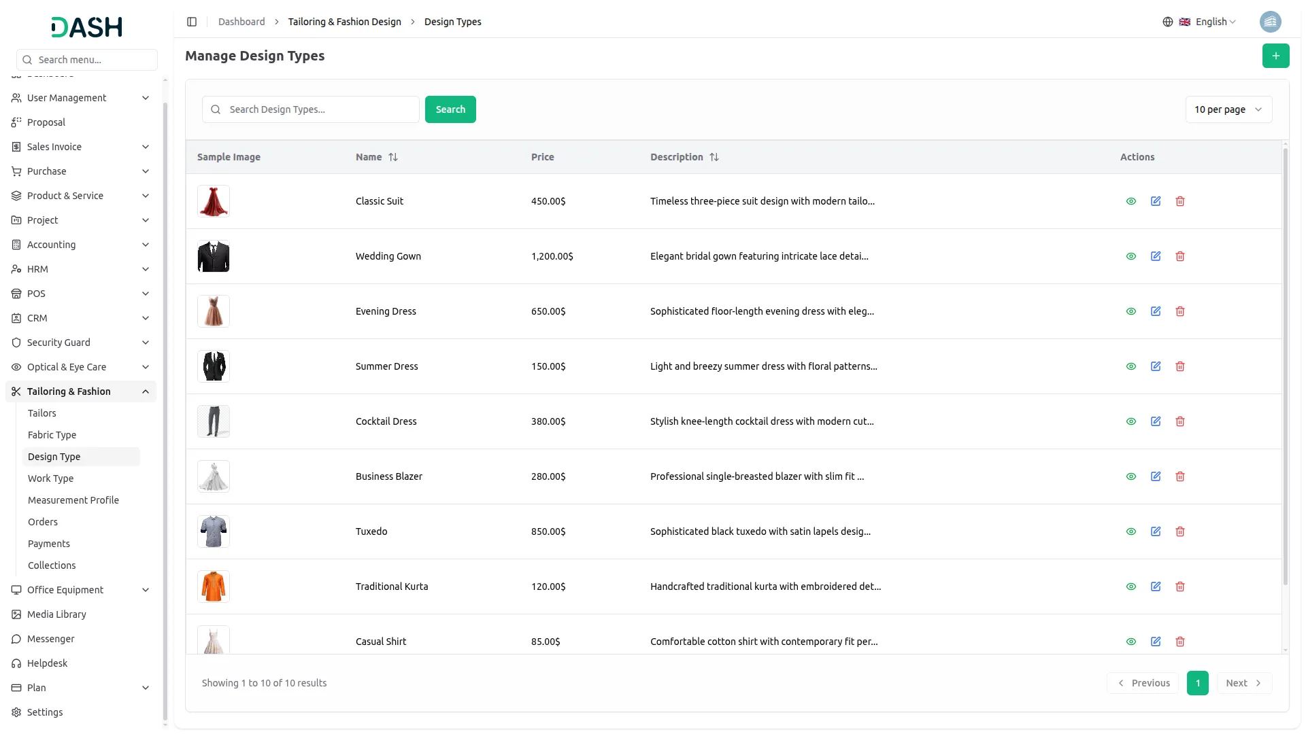Click the eye icon for Cocktail Dress

point(1131,421)
